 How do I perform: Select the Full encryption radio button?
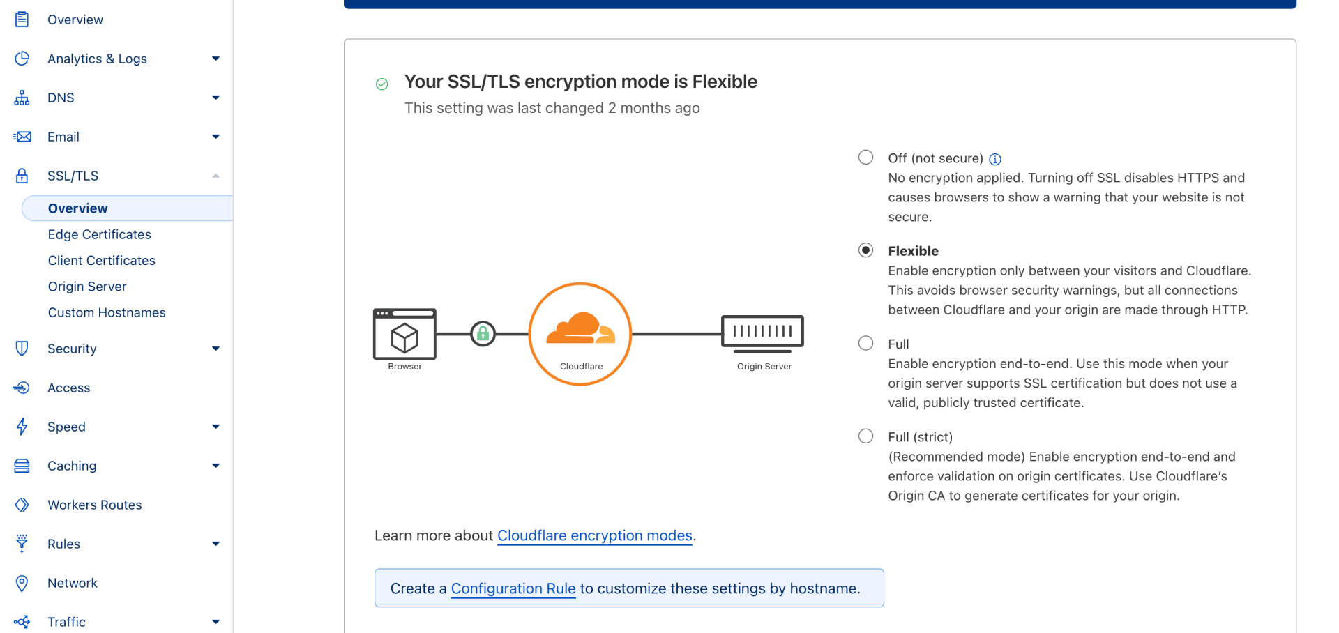point(865,343)
